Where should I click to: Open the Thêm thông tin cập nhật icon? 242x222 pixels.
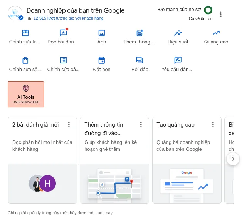(x=139, y=33)
